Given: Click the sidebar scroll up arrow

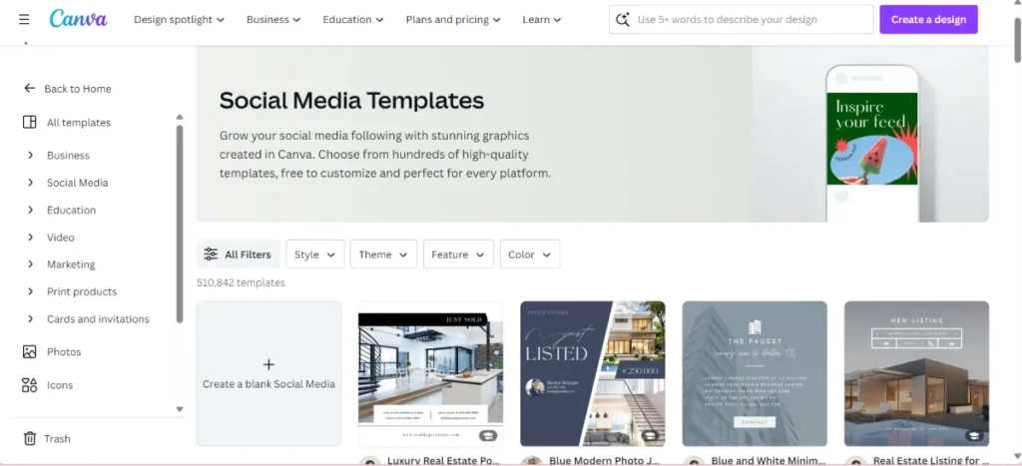Looking at the screenshot, I should [x=180, y=118].
